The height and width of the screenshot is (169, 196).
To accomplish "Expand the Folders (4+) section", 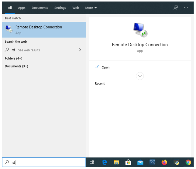I will (13, 58).
